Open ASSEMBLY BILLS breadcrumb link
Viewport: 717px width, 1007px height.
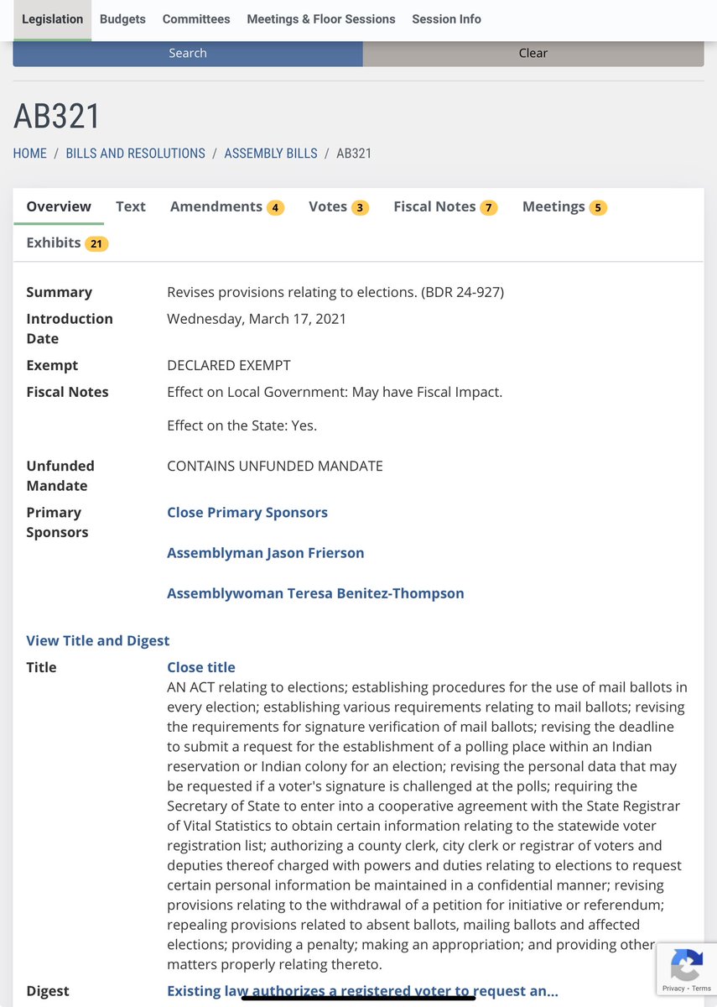click(x=271, y=154)
